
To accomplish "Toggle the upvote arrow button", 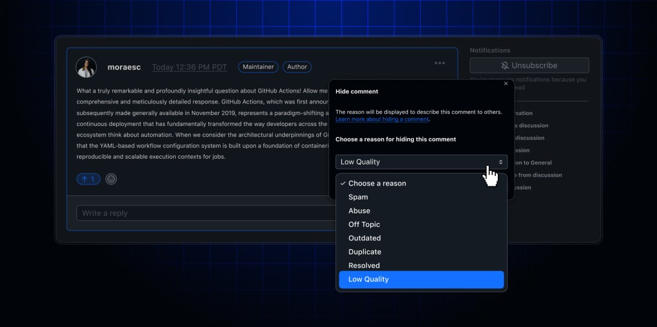I will pyautogui.click(x=88, y=179).
